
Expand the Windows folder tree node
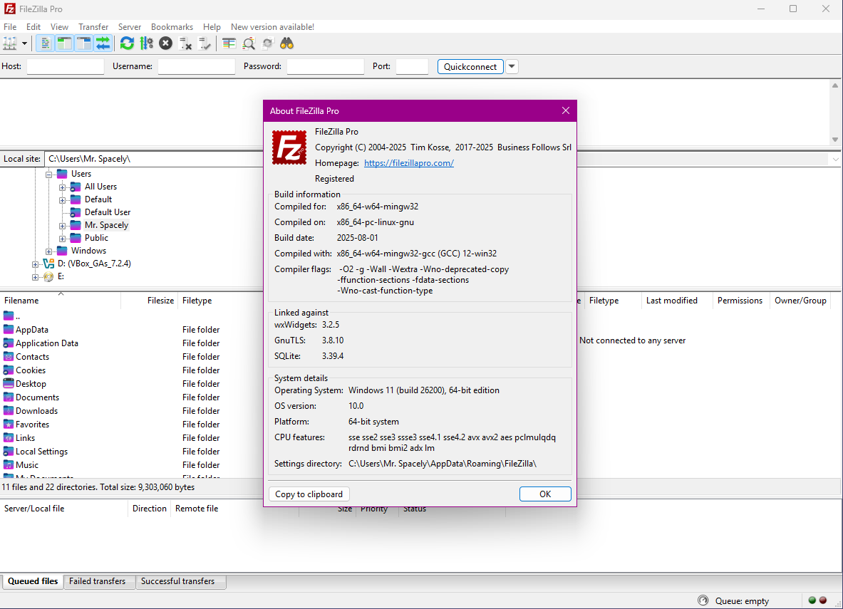(x=49, y=251)
